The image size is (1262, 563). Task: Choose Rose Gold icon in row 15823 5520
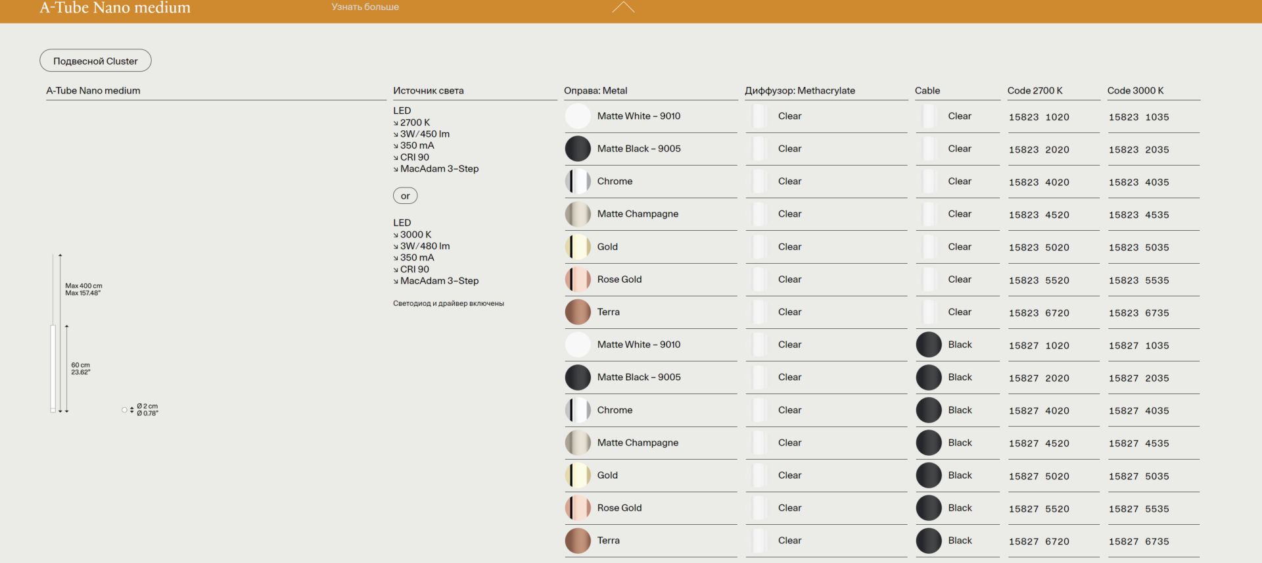click(x=578, y=280)
